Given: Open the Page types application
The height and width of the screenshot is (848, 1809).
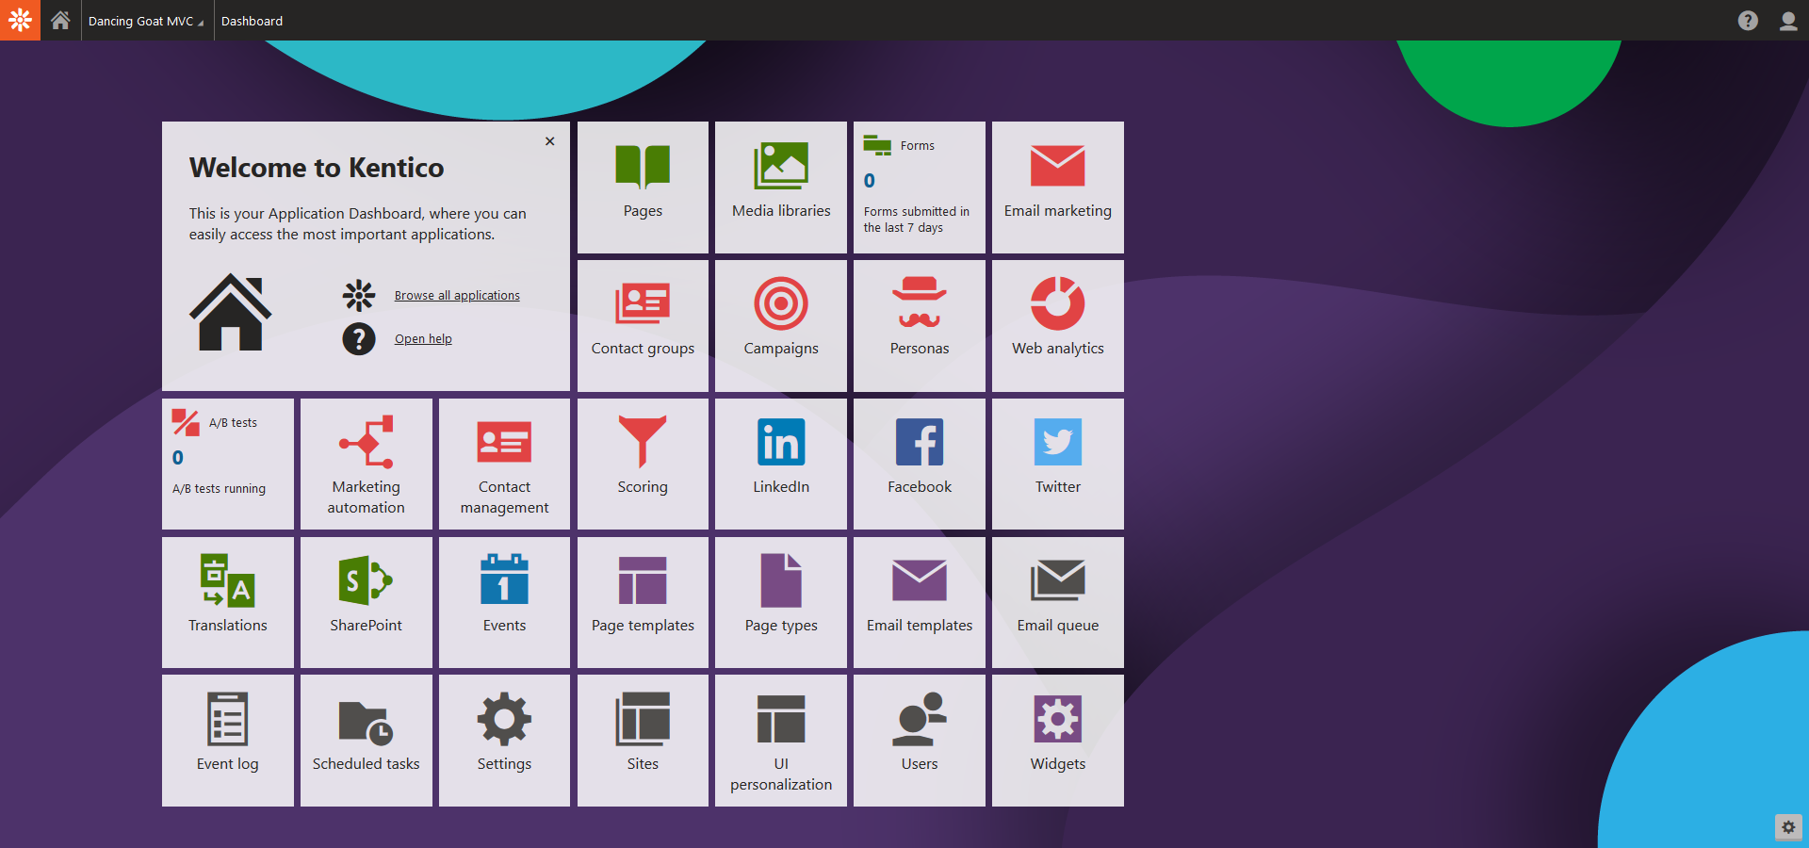Looking at the screenshot, I should [781, 602].
